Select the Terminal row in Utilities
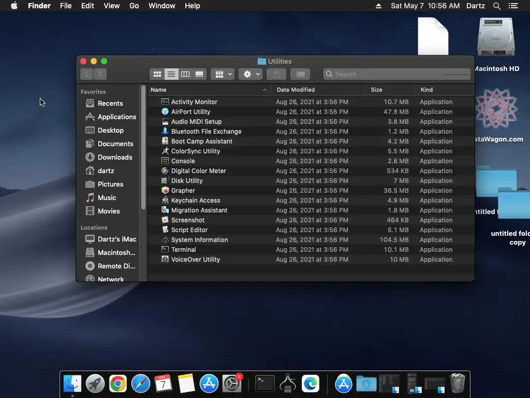Viewport: 530px width, 398px height. 311,249
